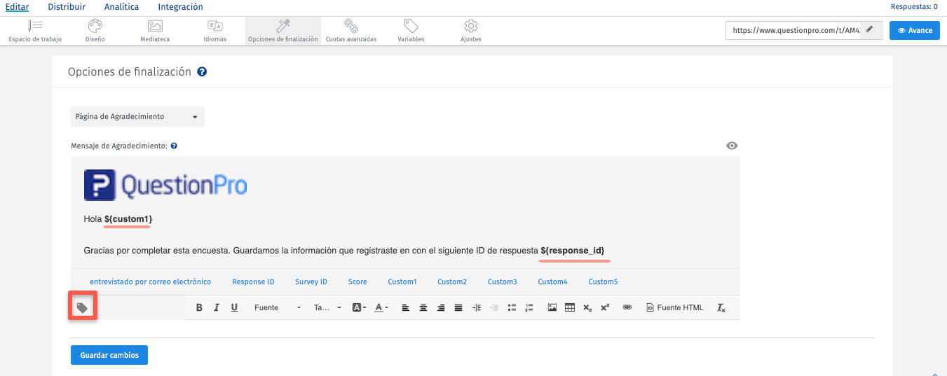Insert the Custom1 variable link
This screenshot has height=376, width=947.
[402, 281]
